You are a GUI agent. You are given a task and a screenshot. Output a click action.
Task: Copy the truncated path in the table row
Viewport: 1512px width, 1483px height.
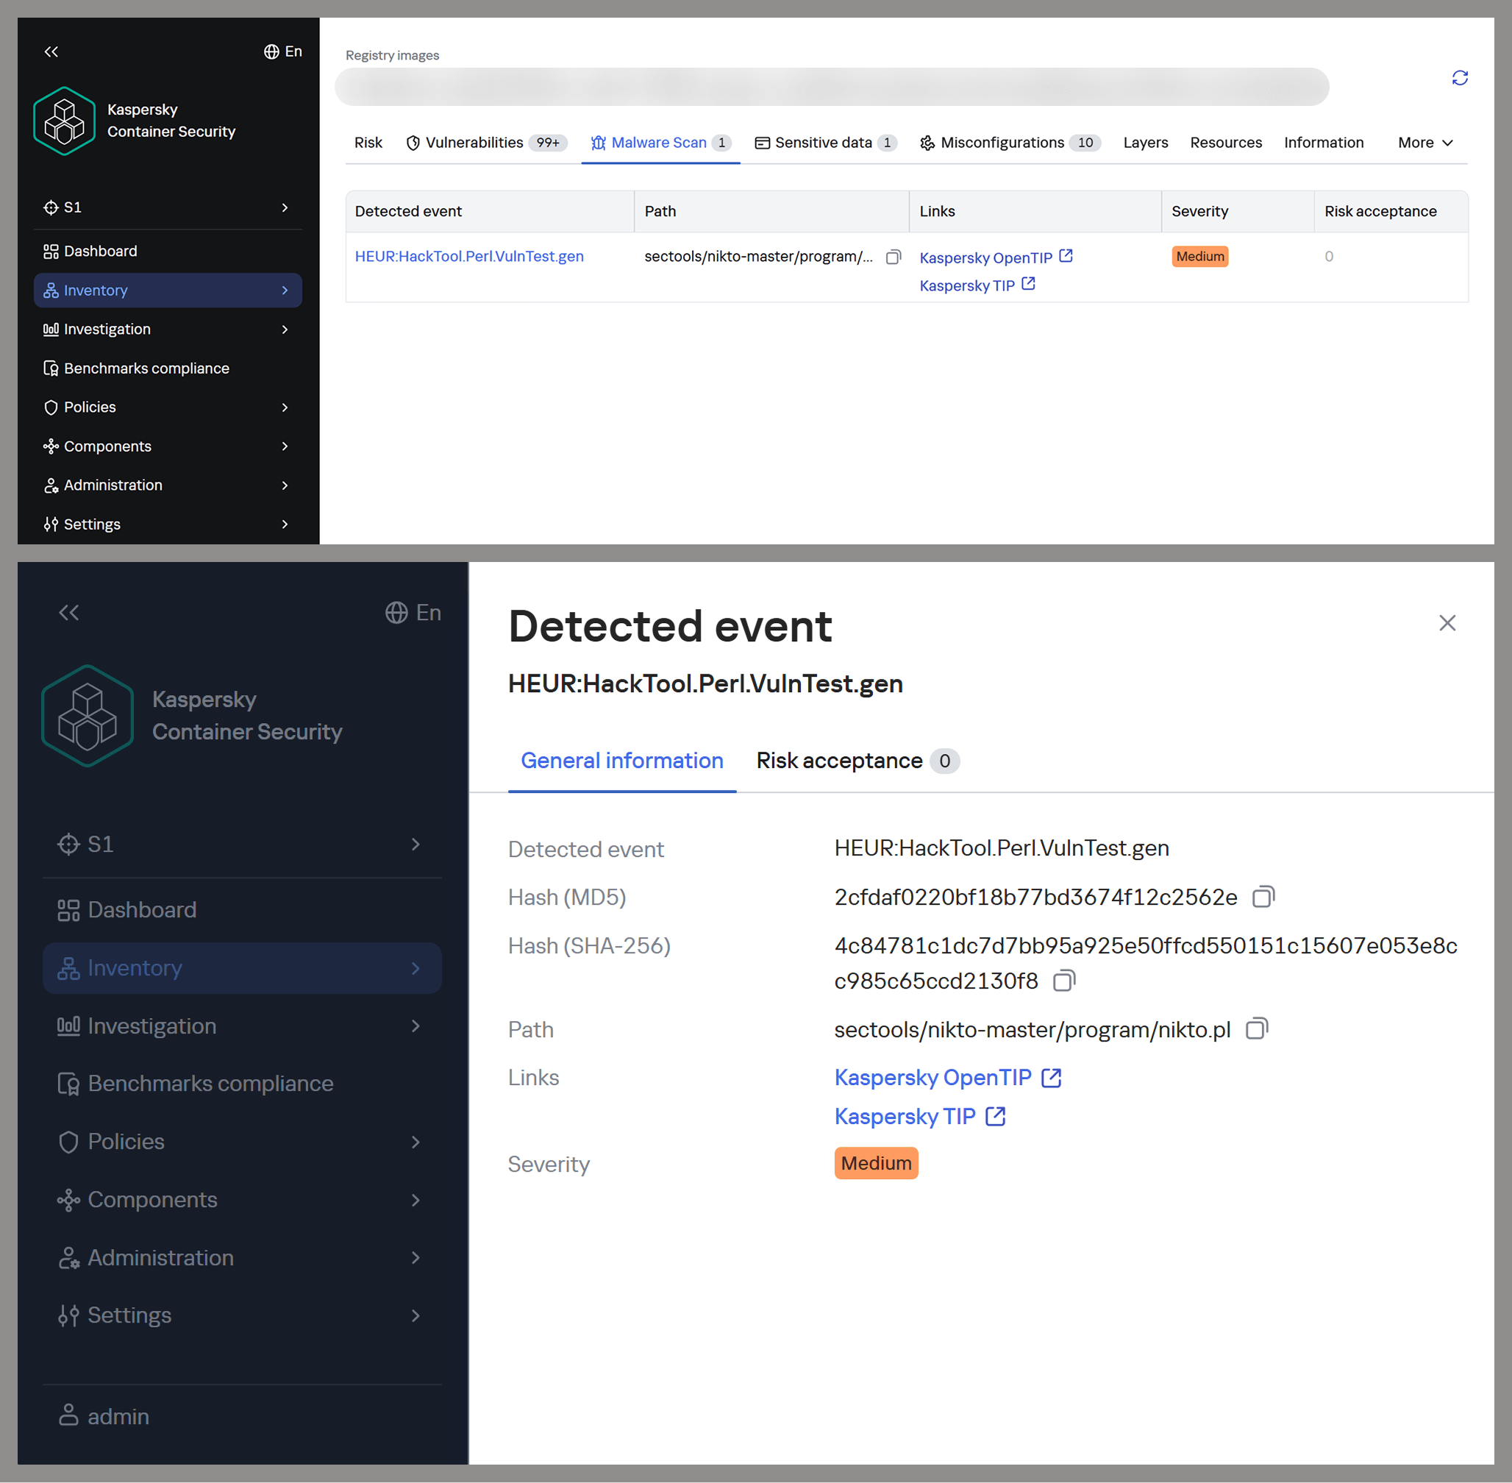click(x=893, y=256)
